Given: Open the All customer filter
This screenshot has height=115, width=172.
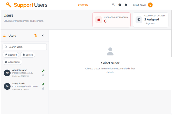Looking at the screenshot, I should coord(13,62).
